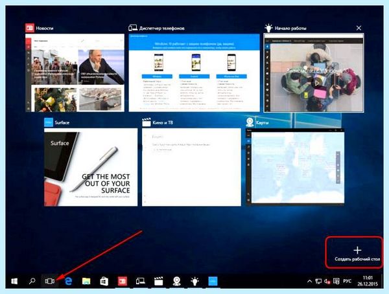Click the Новости red app icon in title
Screen dimensions: 389x294
coord(30,28)
